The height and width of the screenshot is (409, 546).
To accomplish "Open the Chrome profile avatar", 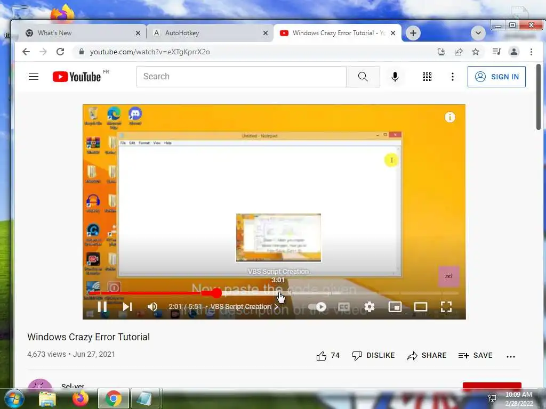I will pos(513,52).
